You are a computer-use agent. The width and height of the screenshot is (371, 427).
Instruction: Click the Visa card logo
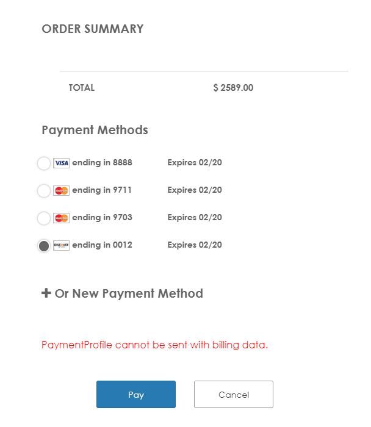coord(61,163)
